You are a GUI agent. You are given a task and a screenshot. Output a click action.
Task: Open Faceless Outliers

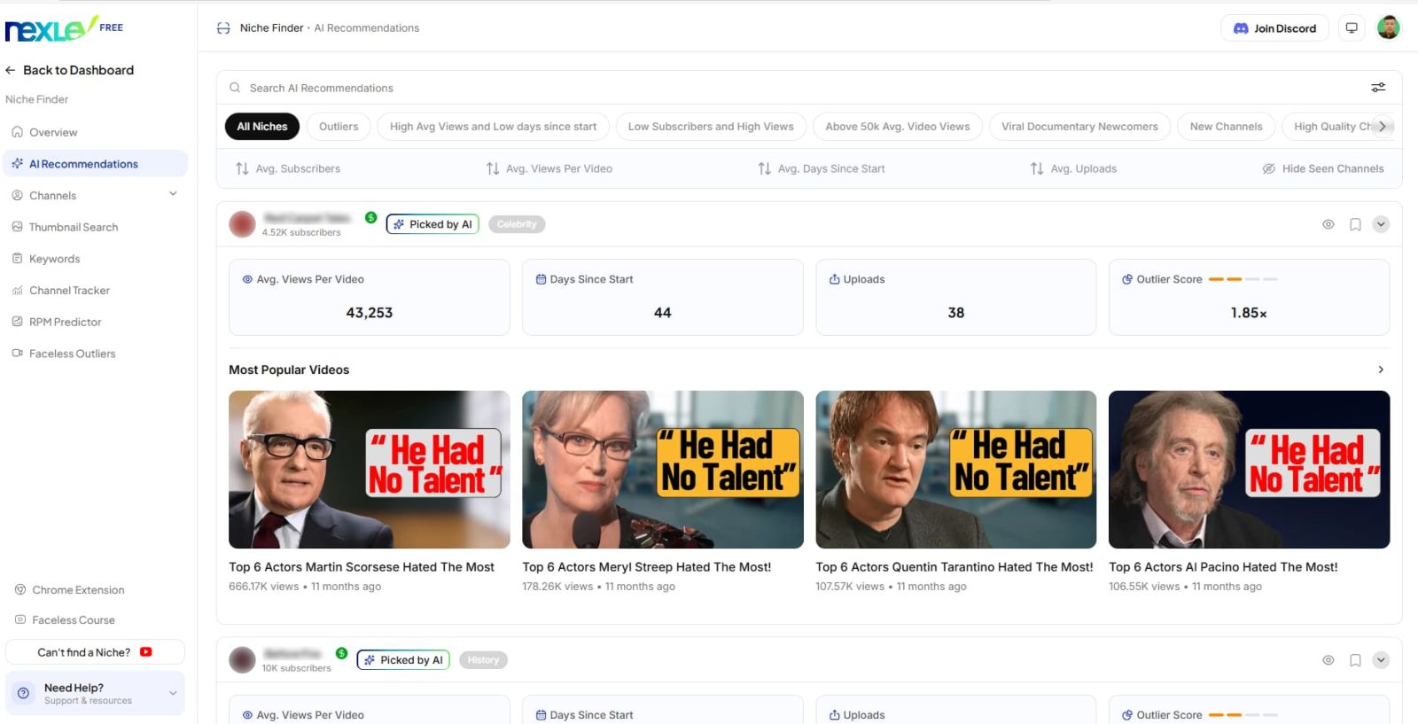coord(95,354)
